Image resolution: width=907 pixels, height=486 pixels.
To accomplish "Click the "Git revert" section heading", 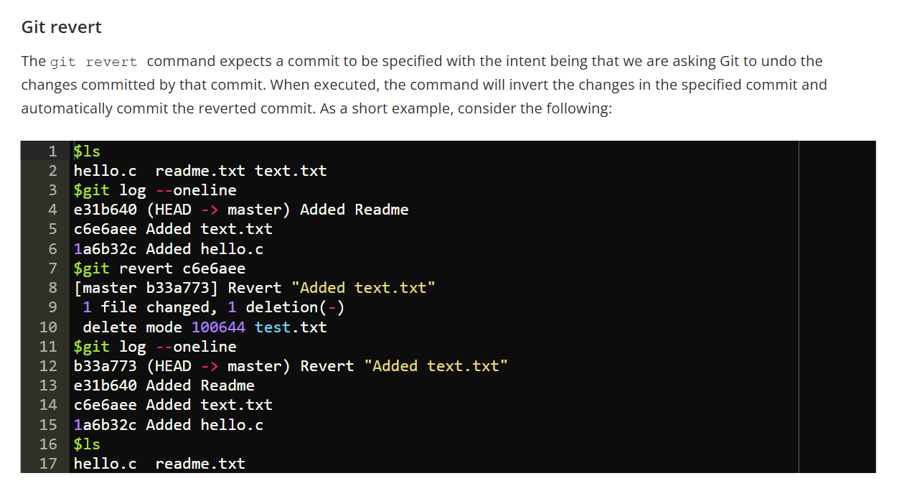I will (62, 27).
